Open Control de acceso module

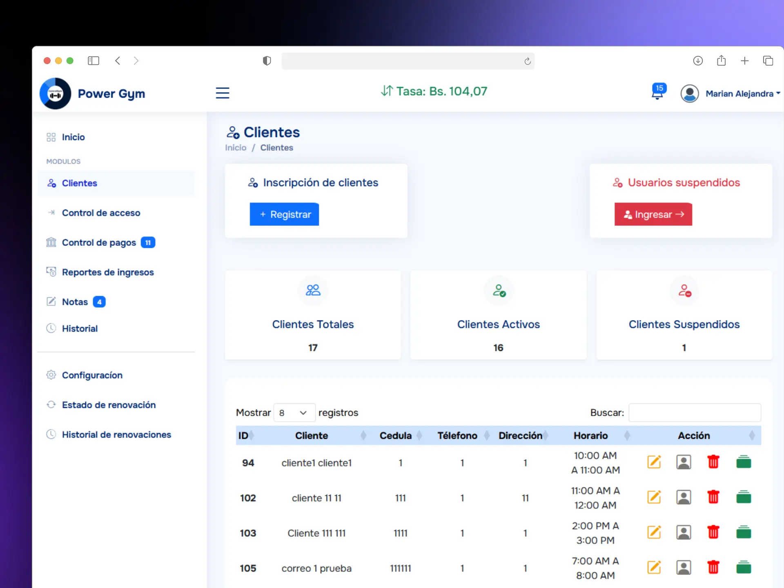click(101, 213)
